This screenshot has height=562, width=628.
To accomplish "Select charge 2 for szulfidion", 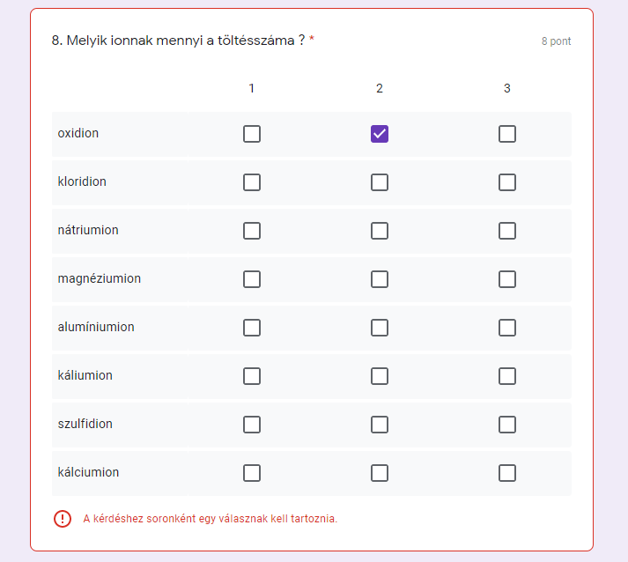I will [380, 425].
